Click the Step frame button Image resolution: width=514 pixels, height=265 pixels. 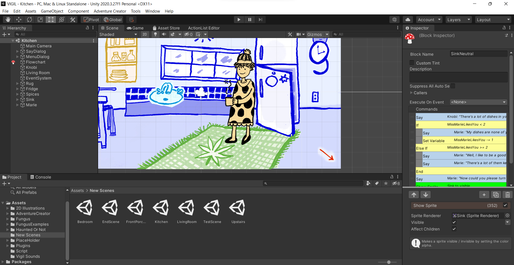click(x=260, y=20)
